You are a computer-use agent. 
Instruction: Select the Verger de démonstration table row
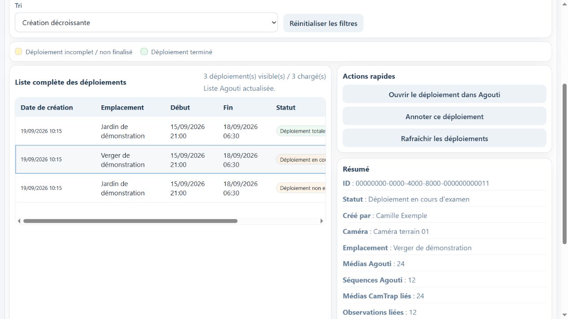tap(171, 159)
